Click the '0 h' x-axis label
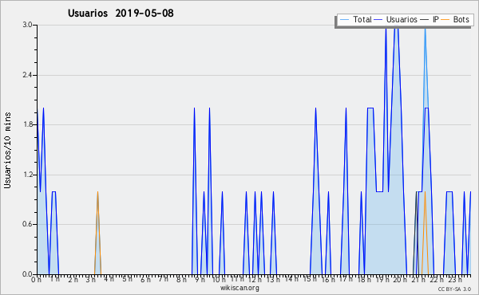 pos(36,279)
